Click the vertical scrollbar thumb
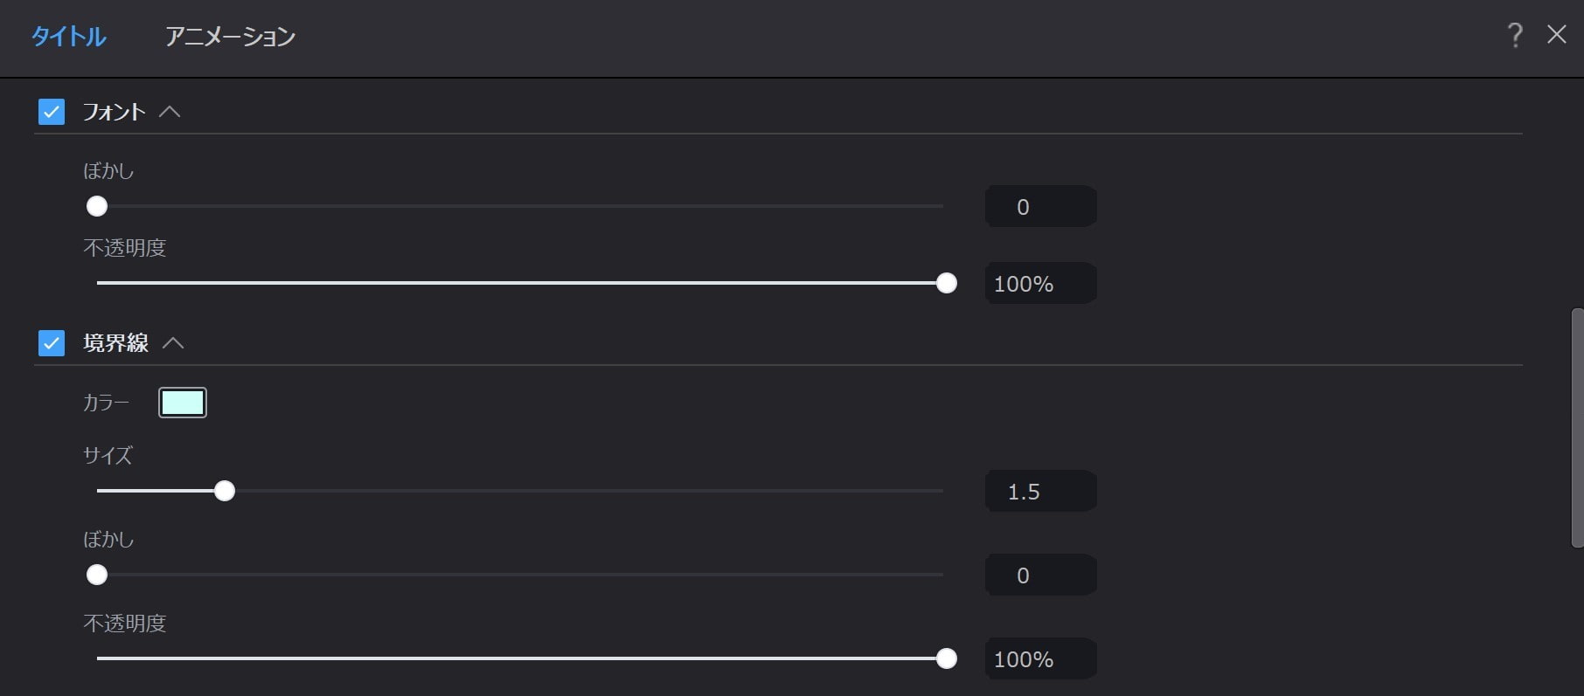1584x696 pixels. point(1576,428)
